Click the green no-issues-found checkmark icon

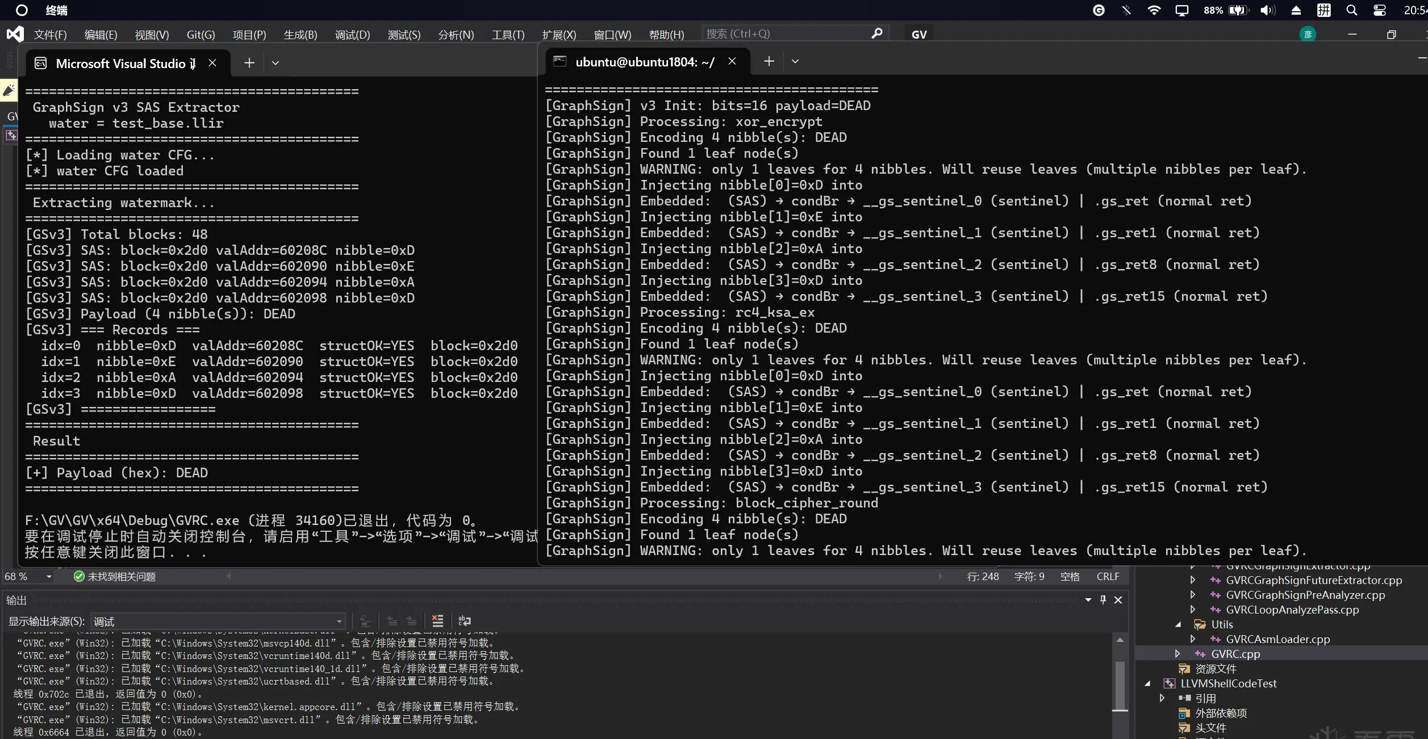[x=79, y=577]
